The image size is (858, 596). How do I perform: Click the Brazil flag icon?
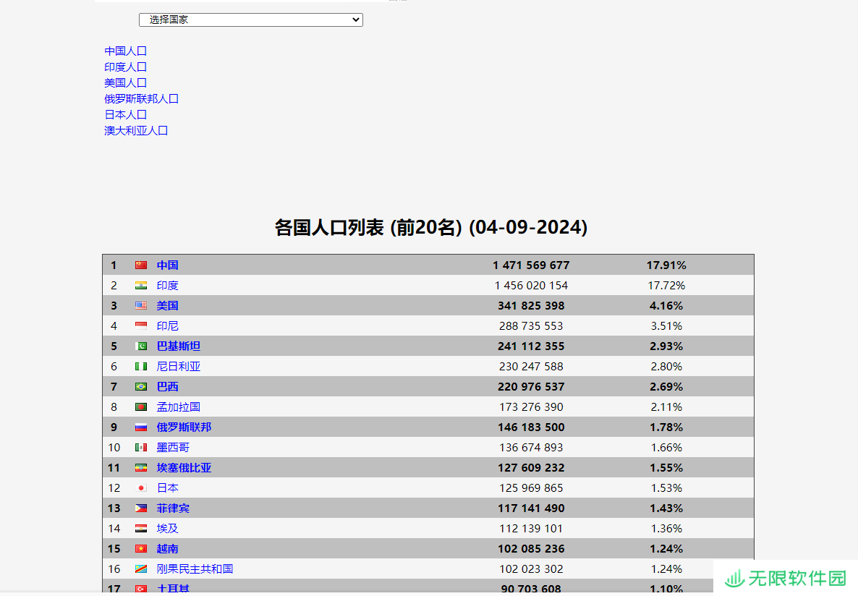pos(141,387)
